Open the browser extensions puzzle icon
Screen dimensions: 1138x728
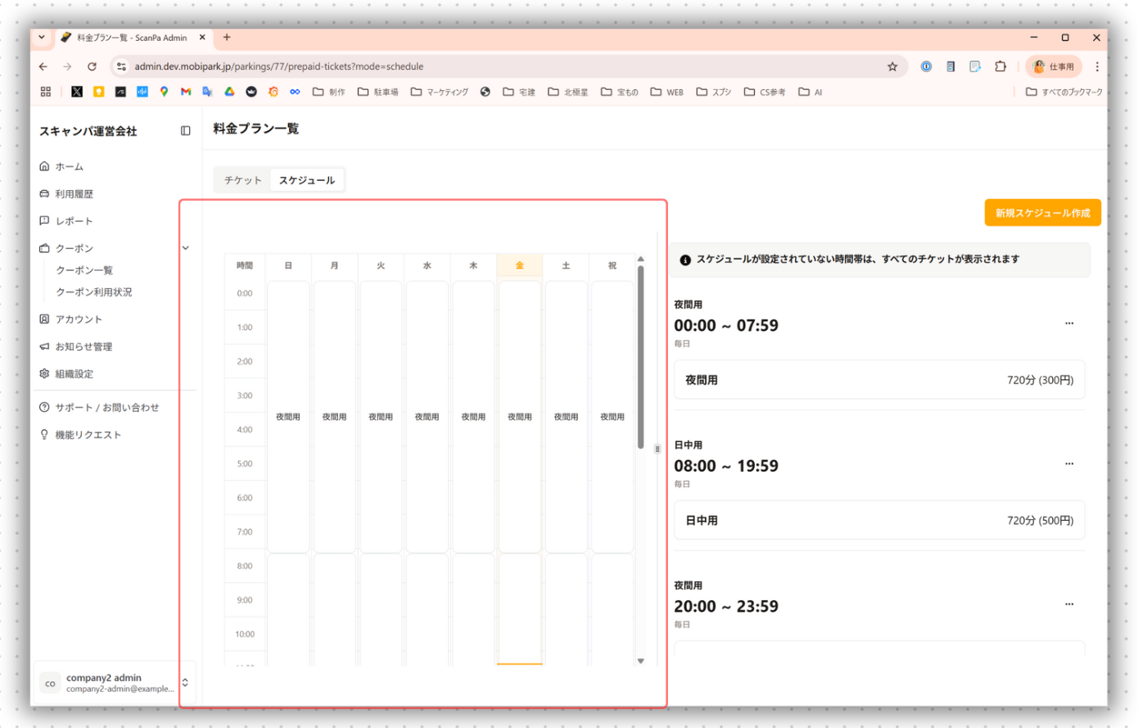coord(1000,66)
